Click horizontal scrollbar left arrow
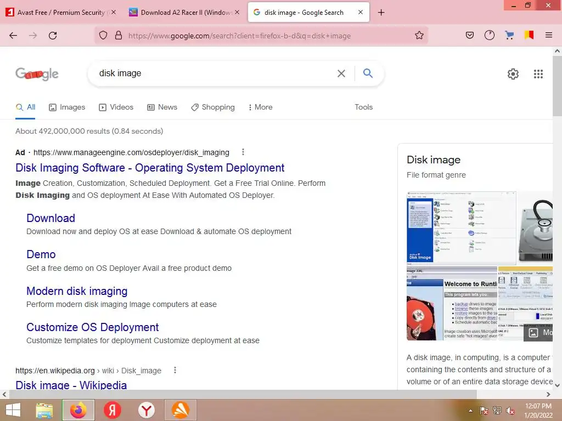This screenshot has height=421, width=562. [x=4, y=395]
